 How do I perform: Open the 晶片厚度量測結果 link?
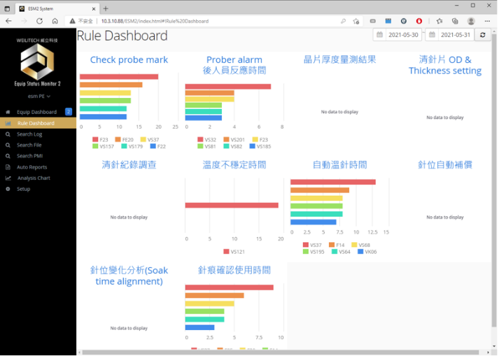(x=339, y=59)
